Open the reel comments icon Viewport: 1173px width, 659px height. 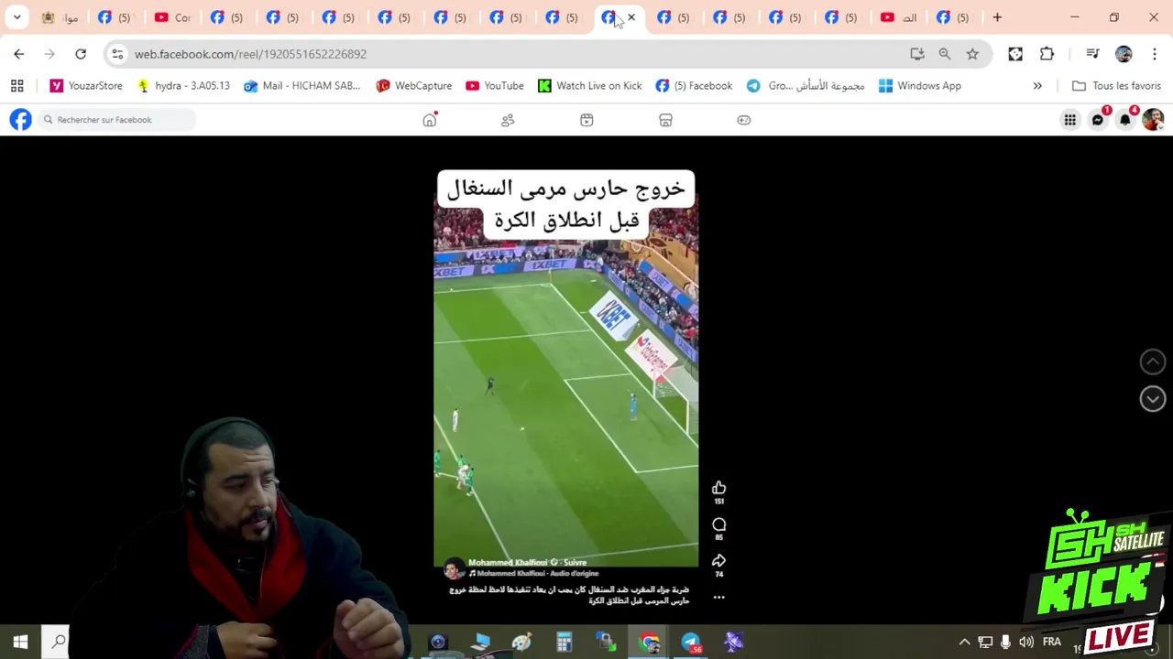tap(718, 524)
